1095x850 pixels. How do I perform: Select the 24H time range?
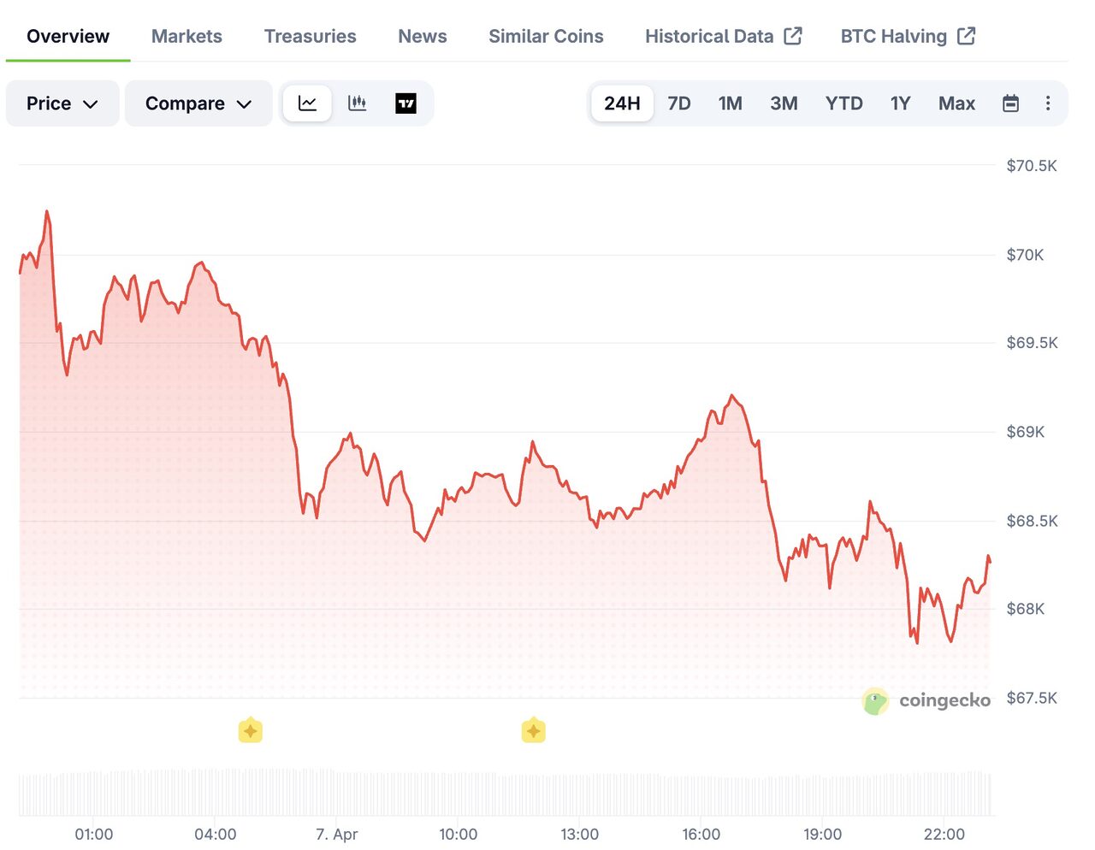(x=622, y=103)
